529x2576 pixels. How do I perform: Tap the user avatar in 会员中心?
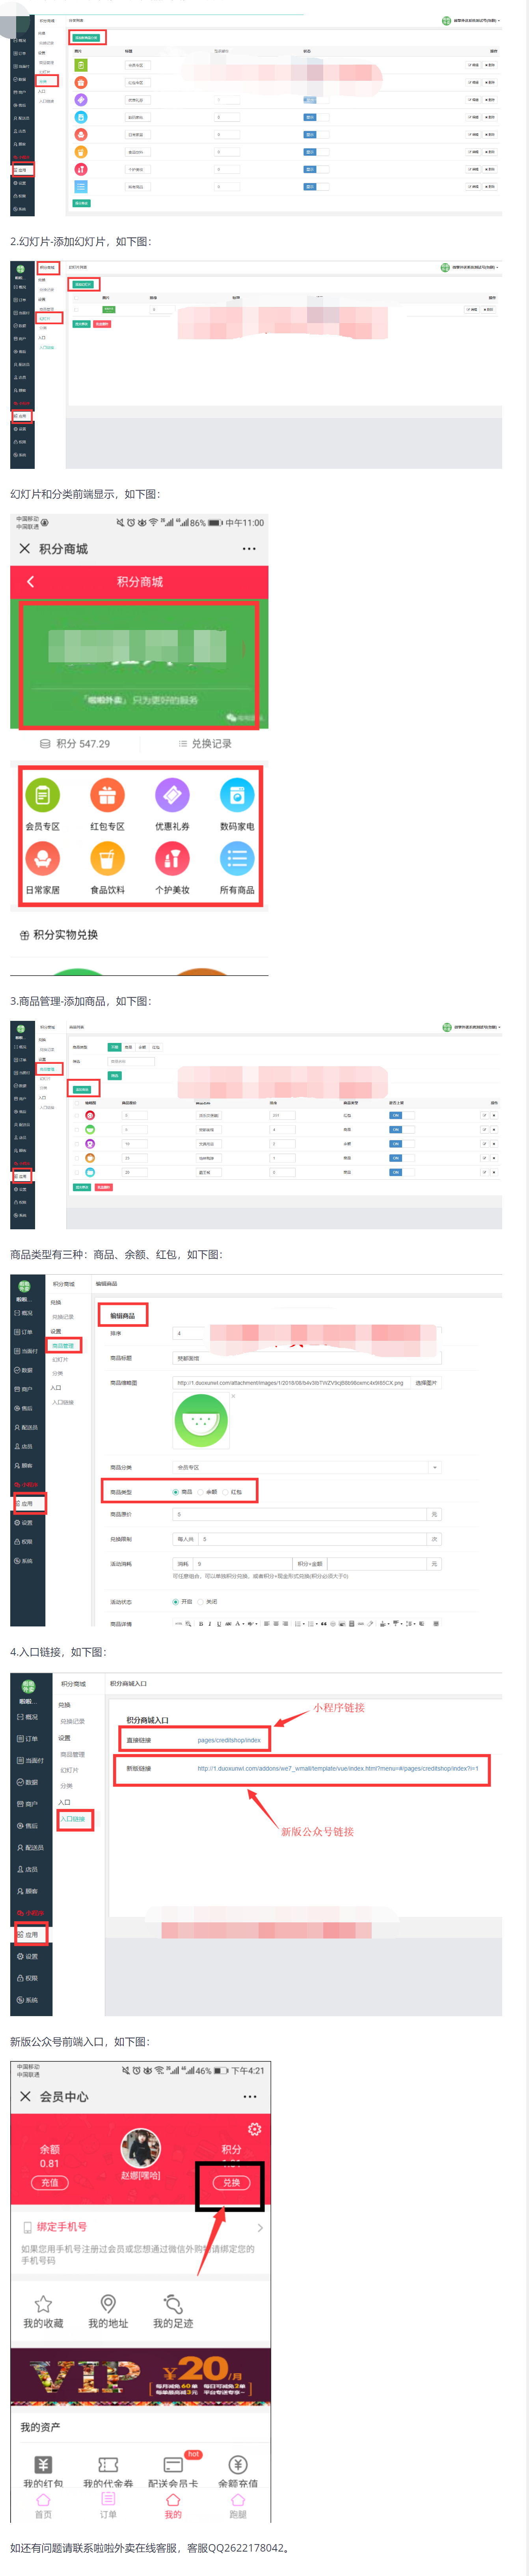click(x=141, y=2148)
